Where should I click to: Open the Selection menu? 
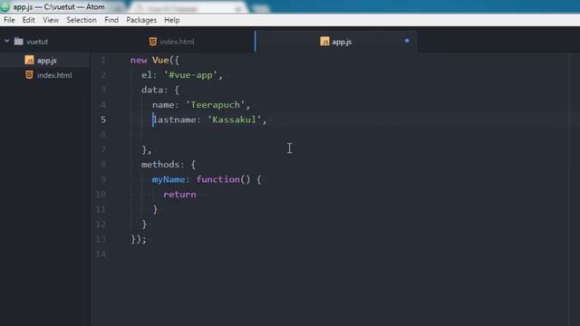pos(82,20)
